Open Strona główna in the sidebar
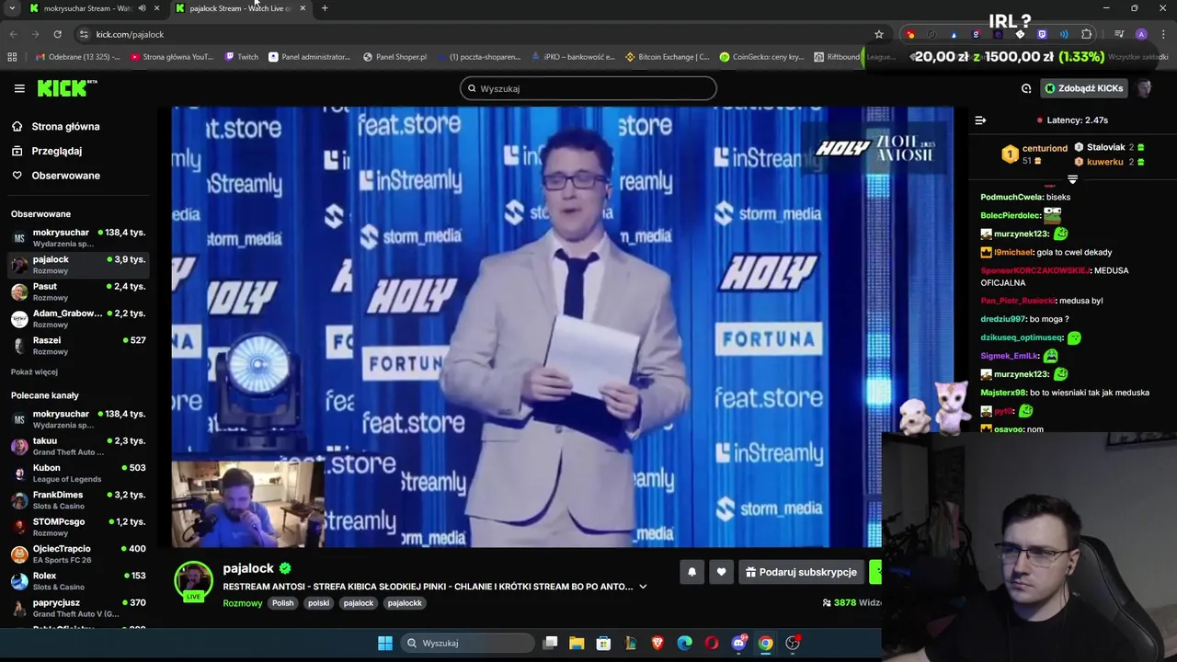The height and width of the screenshot is (662, 1177). click(x=65, y=126)
